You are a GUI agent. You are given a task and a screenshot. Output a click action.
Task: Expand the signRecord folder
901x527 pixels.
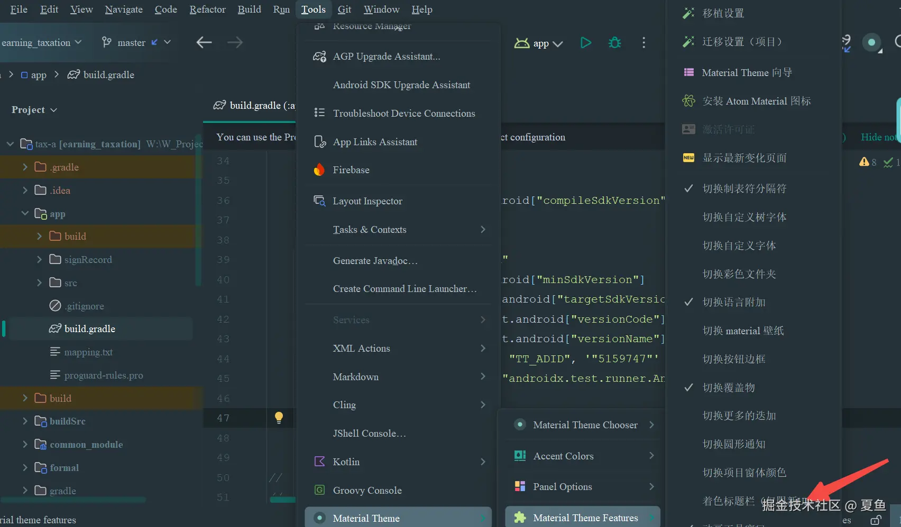click(39, 259)
